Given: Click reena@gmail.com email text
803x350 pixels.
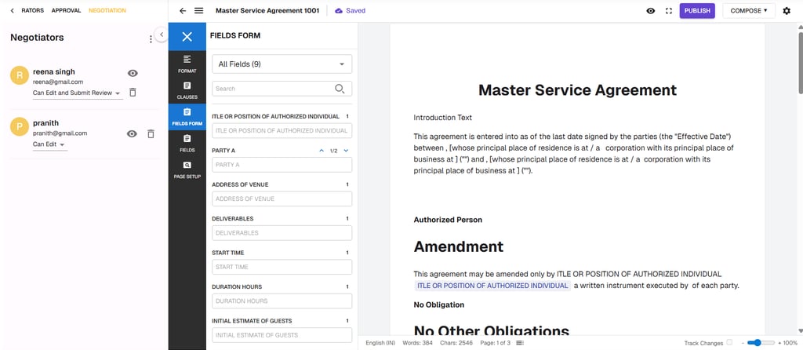Looking at the screenshot, I should [x=58, y=82].
